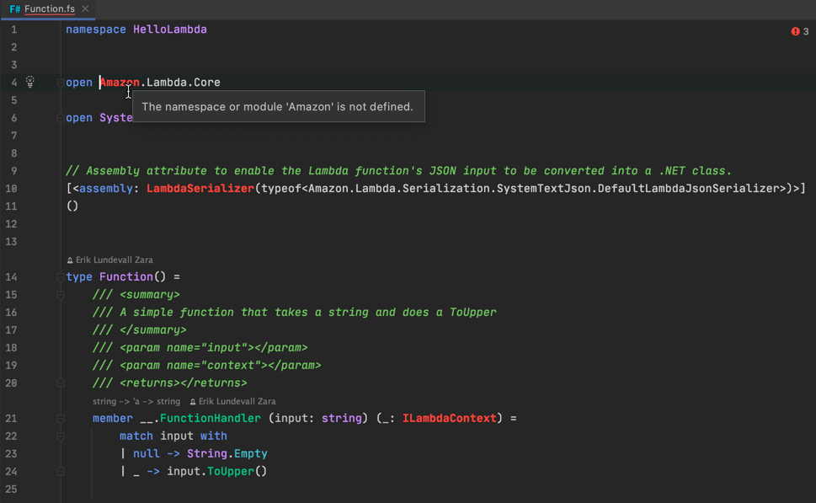Open the error count indicator showing 3
This screenshot has width=816, height=503.
tap(800, 31)
